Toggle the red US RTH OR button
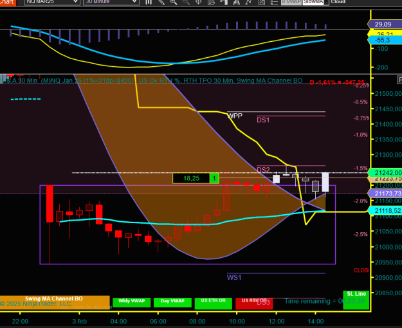Viewport: 402px width, 328px height. [x=254, y=304]
